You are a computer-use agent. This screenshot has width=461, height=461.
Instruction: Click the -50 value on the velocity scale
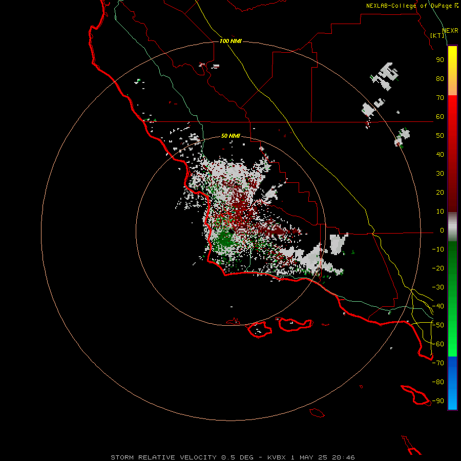[438, 325]
